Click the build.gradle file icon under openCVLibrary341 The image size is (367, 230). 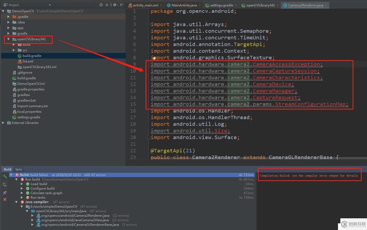(20, 56)
